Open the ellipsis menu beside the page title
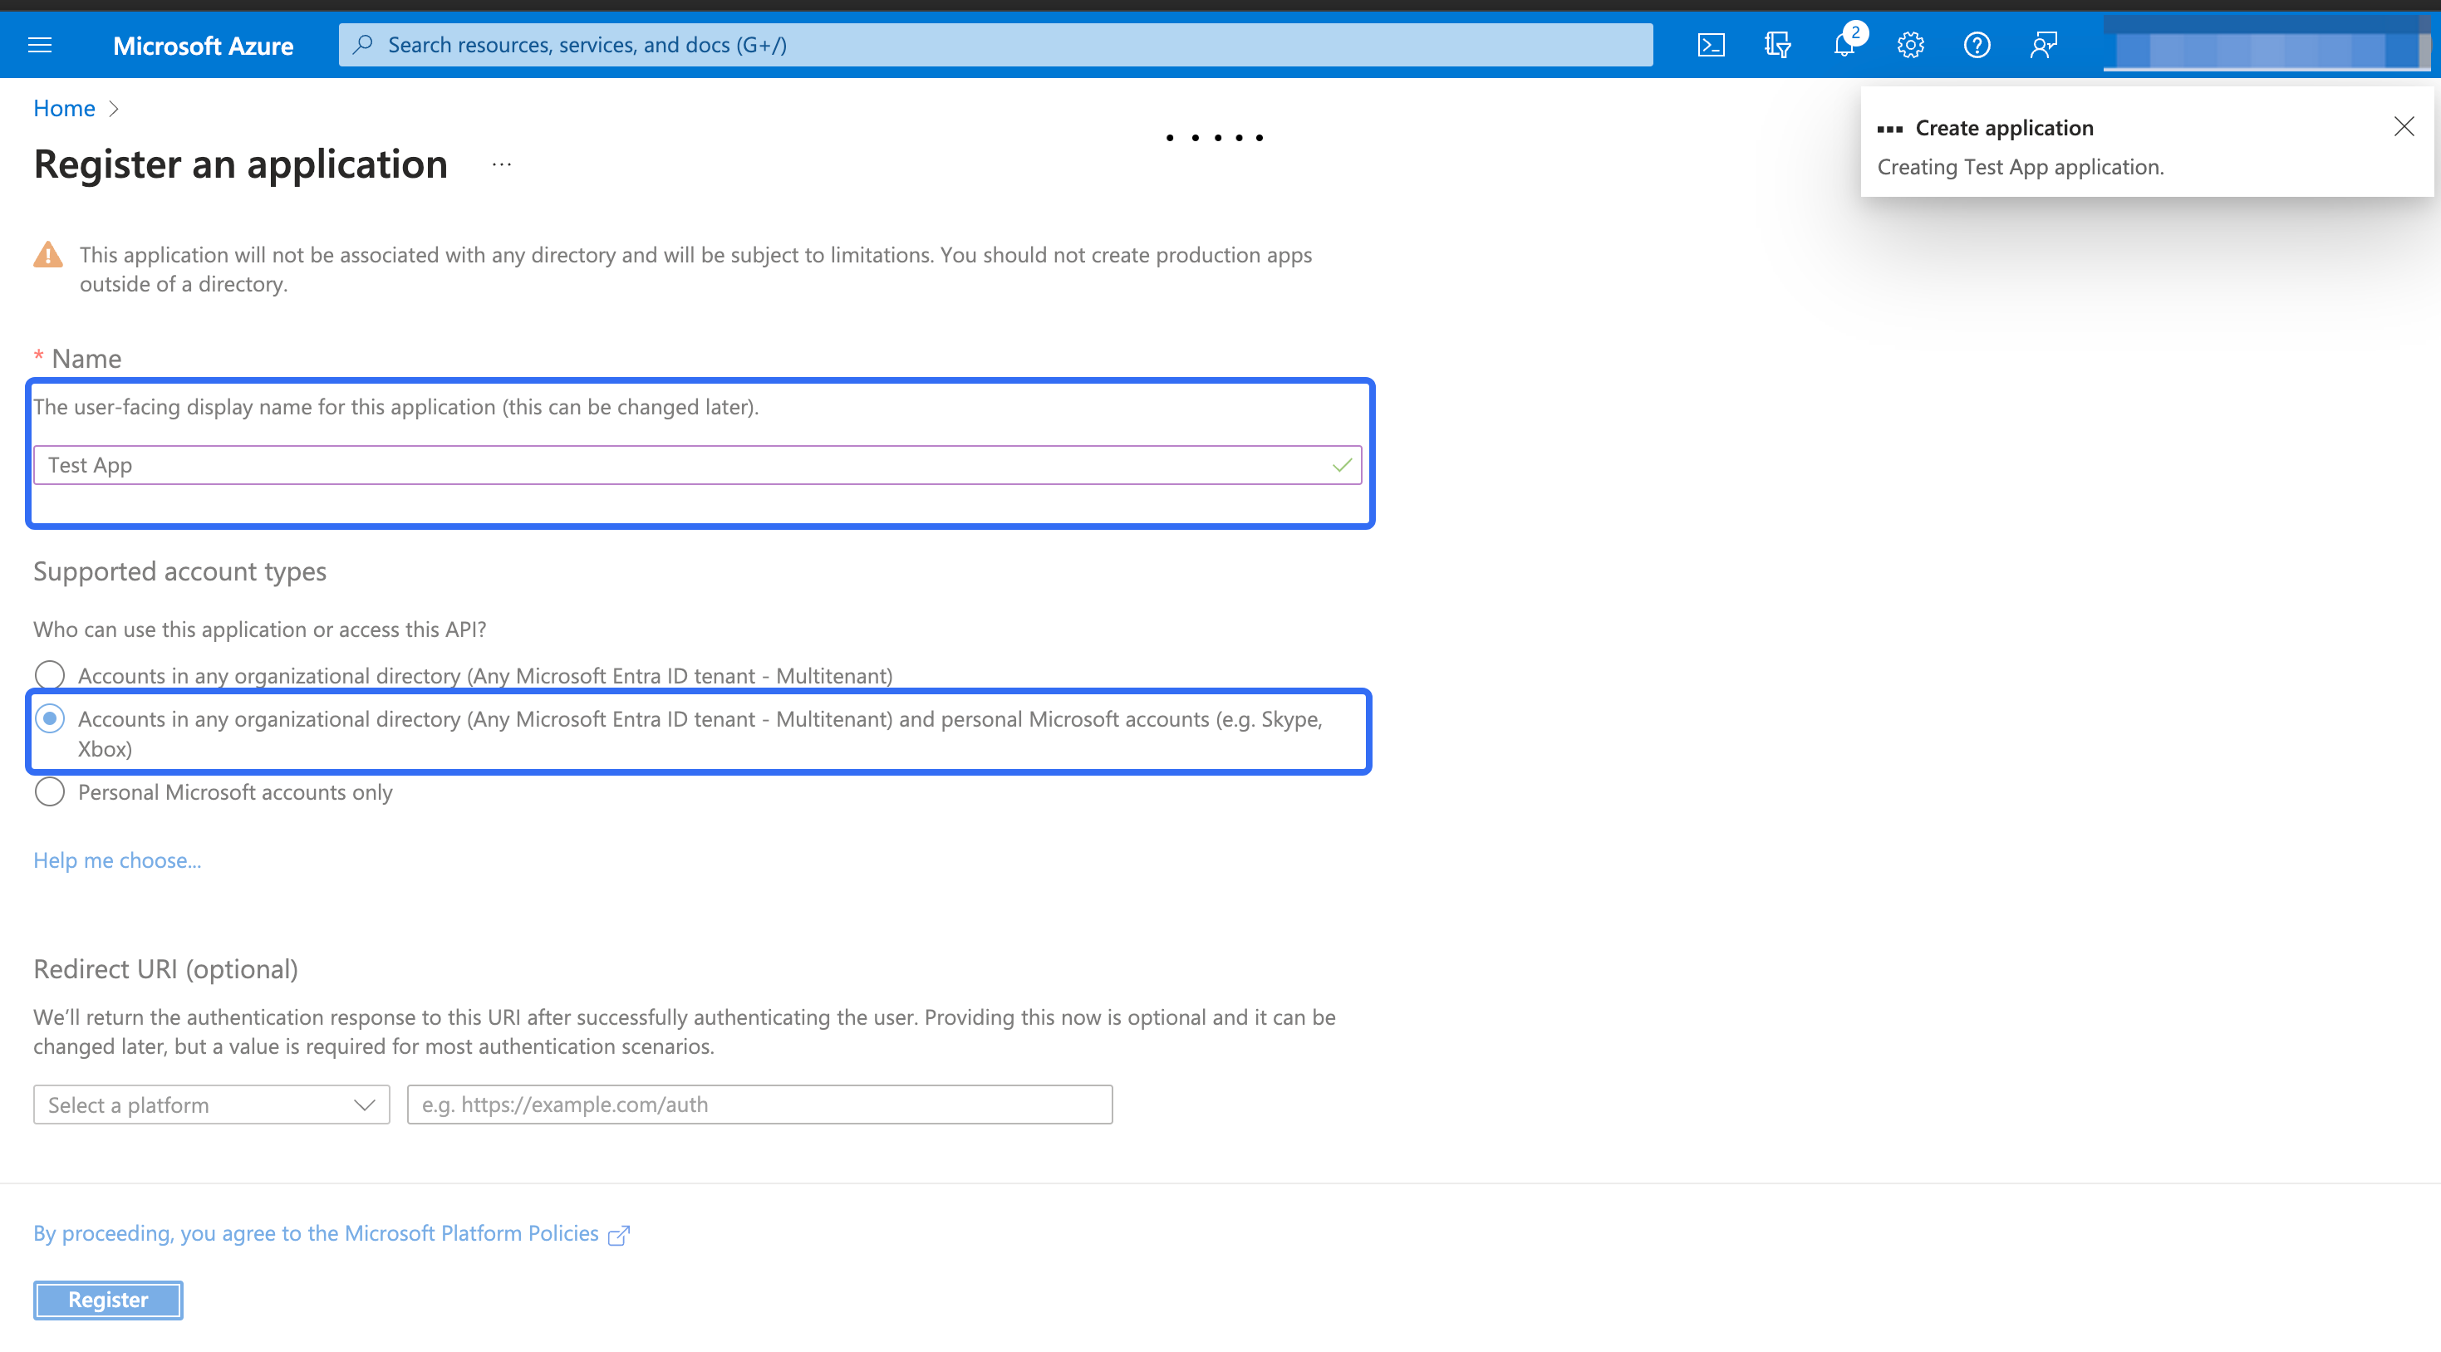Image resolution: width=2441 pixels, height=1352 pixels. click(x=502, y=165)
